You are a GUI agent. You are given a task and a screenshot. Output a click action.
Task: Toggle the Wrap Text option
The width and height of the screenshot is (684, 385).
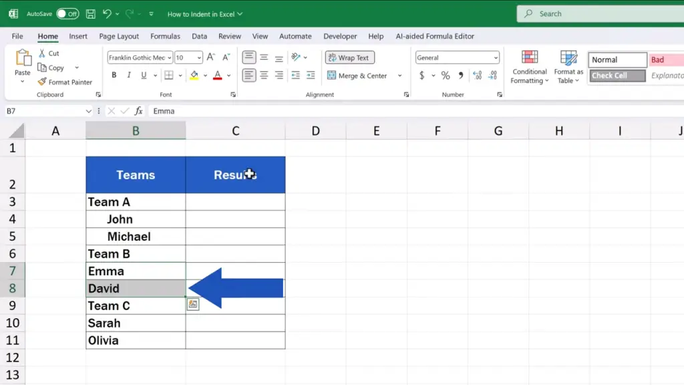(x=349, y=57)
